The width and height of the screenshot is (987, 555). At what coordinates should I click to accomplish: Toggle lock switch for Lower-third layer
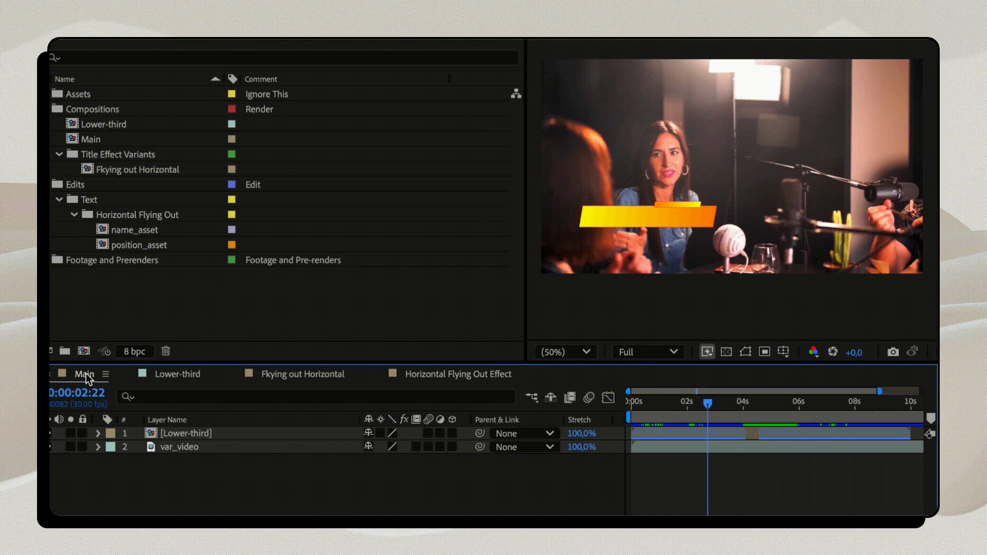[x=82, y=433]
